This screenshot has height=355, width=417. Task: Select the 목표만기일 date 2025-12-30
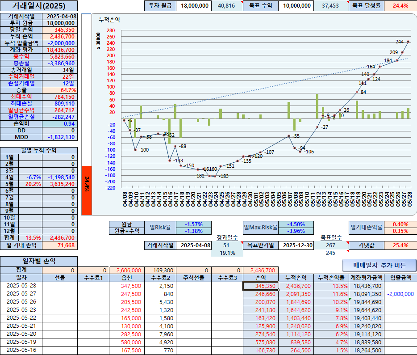pyautogui.click(x=296, y=245)
